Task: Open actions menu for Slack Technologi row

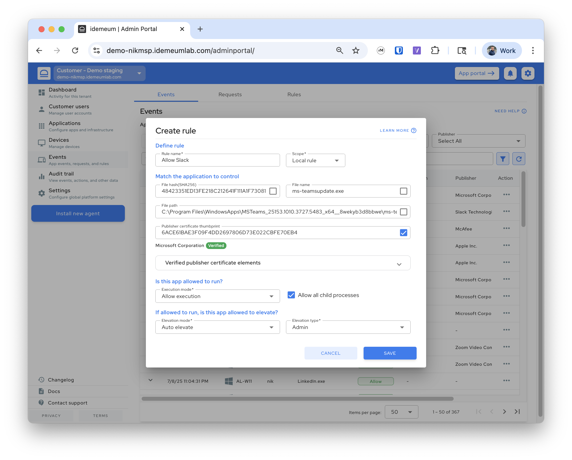Action: pyautogui.click(x=506, y=211)
